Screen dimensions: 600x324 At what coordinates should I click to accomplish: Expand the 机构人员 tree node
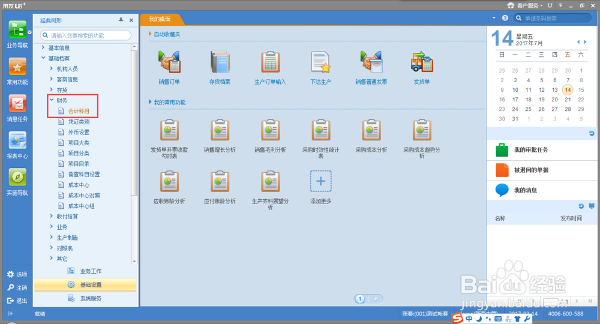coord(52,68)
